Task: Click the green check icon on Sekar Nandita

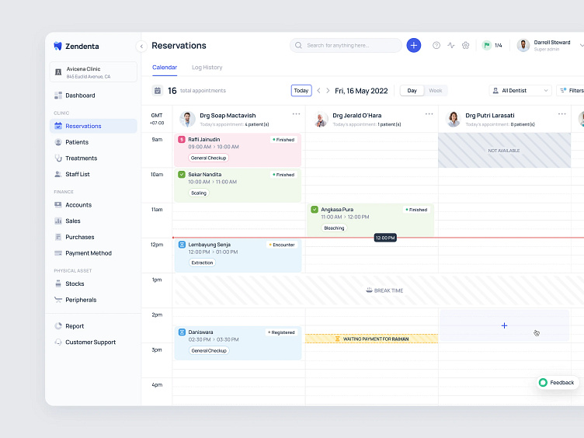Action: (x=182, y=174)
